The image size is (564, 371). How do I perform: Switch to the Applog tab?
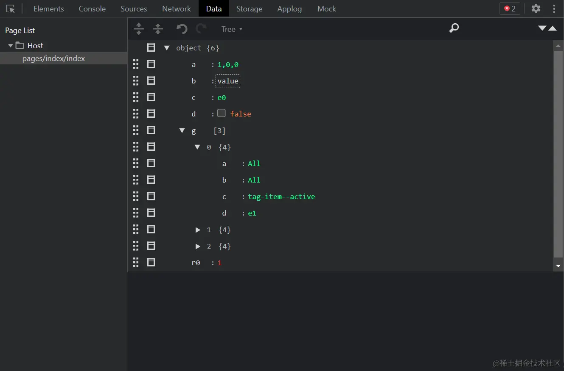pos(289,8)
